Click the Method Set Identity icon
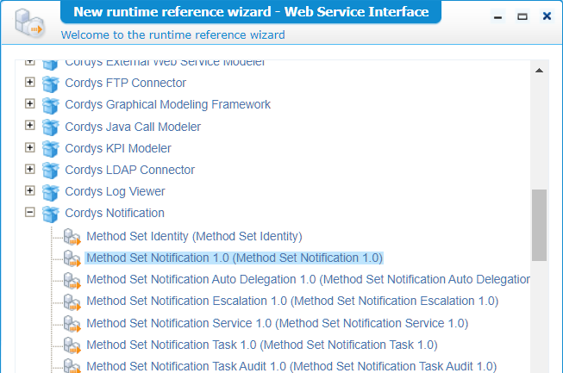The width and height of the screenshot is (563, 373). [72, 236]
